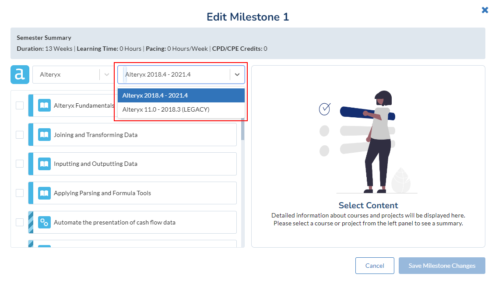495x284 pixels.
Task: Check the Inputting and Outputting Data box
Action: point(20,164)
